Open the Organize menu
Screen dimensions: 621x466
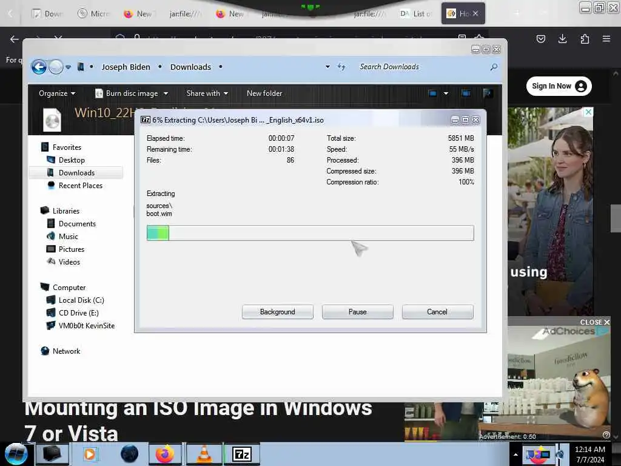pyautogui.click(x=56, y=93)
